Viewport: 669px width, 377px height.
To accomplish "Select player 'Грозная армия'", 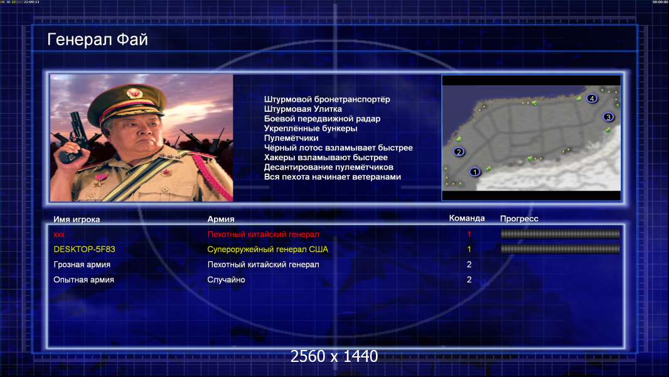I will pos(82,265).
